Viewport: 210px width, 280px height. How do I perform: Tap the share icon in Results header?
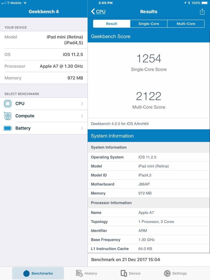coord(202,11)
